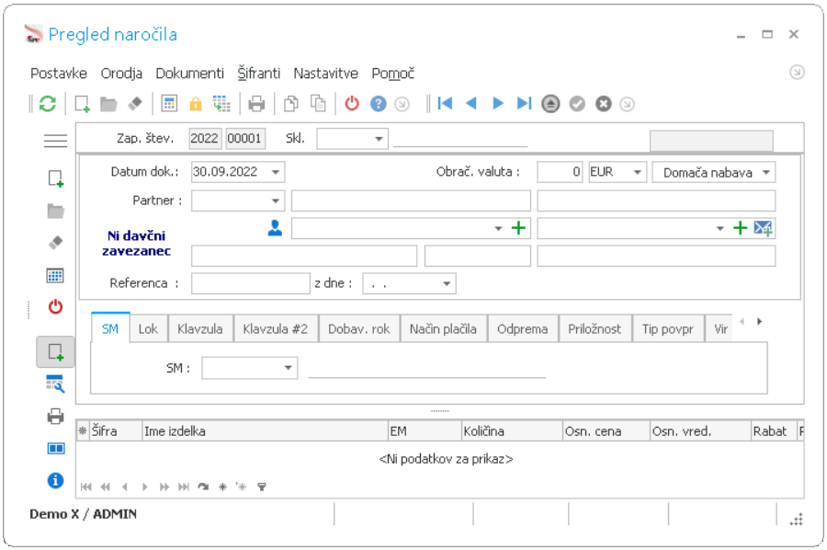The height and width of the screenshot is (550, 827).
Task: Click the gray checkmark confirm icon
Action: [x=577, y=104]
